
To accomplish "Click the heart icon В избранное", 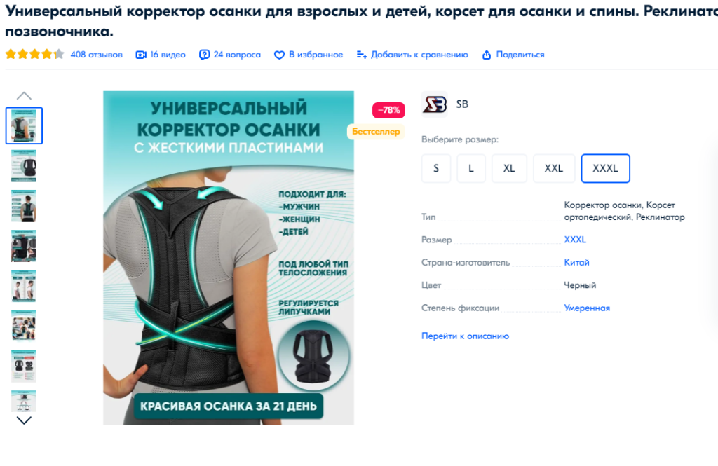I will tap(279, 55).
